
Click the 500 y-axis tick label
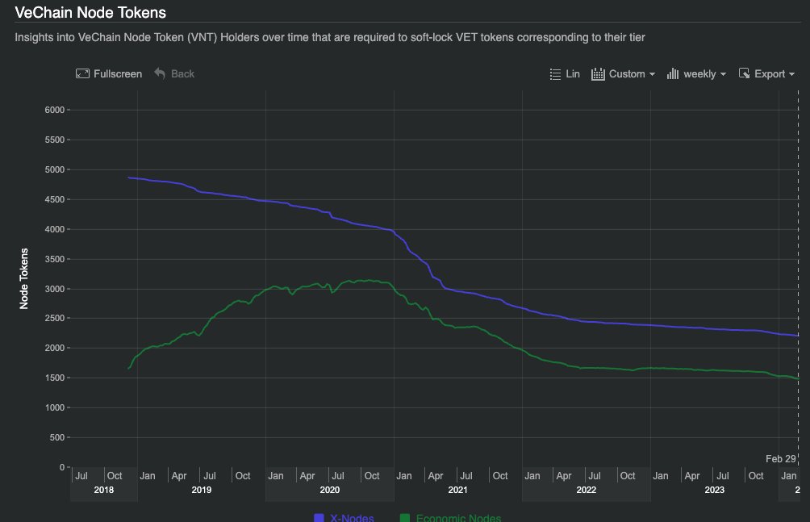(x=56, y=437)
